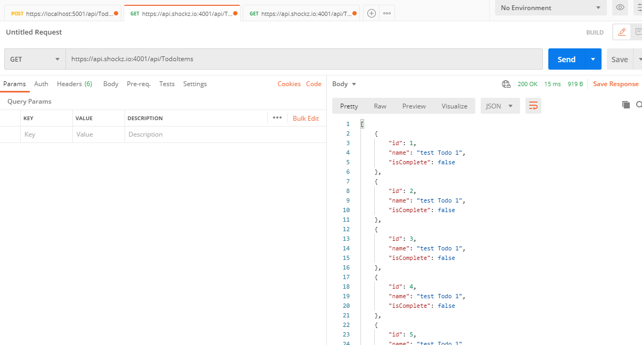Click the Save Response link
The image size is (642, 345).
(615, 84)
